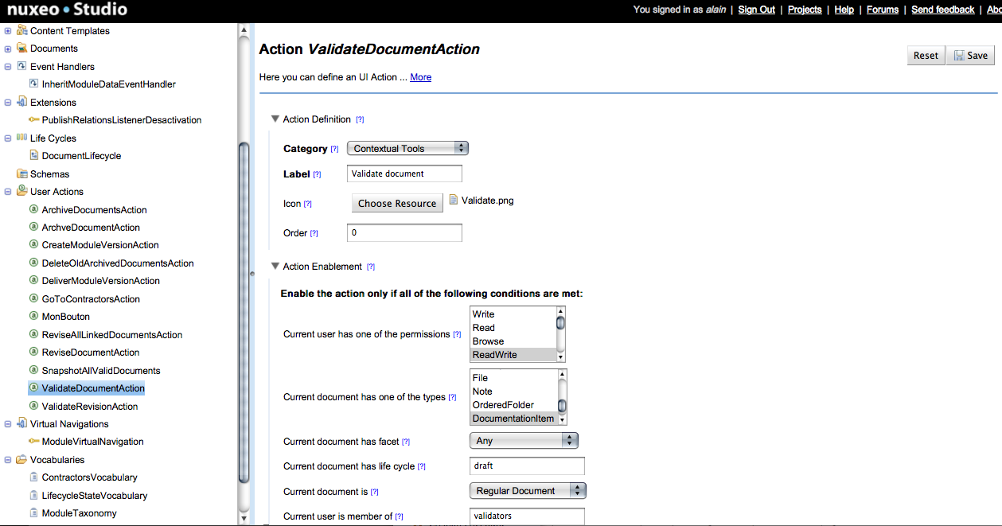
Task: Click the GoToContractorsAction icon
Action: (33, 298)
